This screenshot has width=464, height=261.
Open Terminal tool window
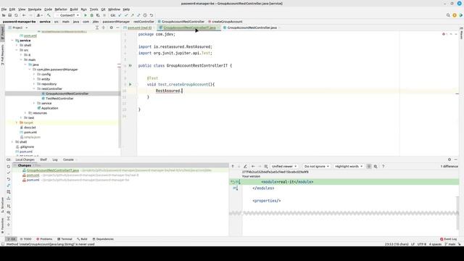click(65, 239)
